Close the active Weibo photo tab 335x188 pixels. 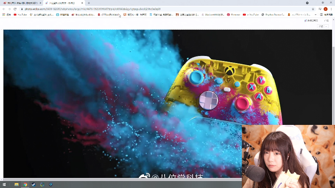point(82,3)
